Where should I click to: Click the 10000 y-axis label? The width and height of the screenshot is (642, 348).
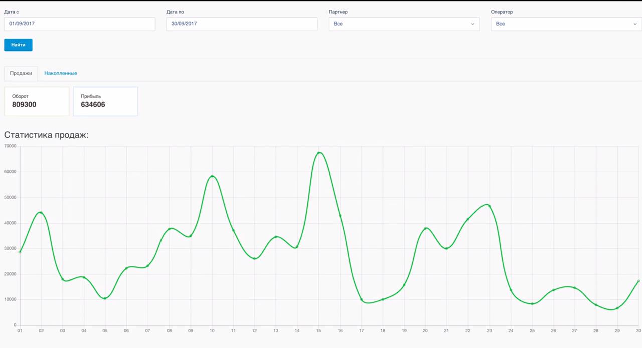(x=10, y=300)
